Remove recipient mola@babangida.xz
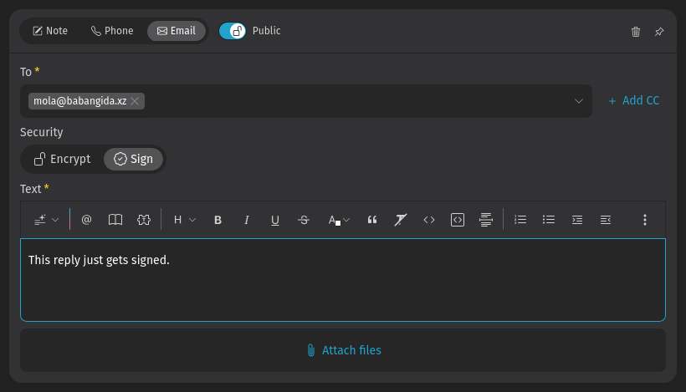 (135, 101)
